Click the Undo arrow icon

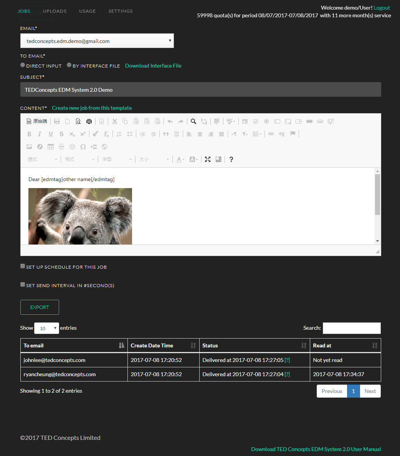tap(170, 121)
